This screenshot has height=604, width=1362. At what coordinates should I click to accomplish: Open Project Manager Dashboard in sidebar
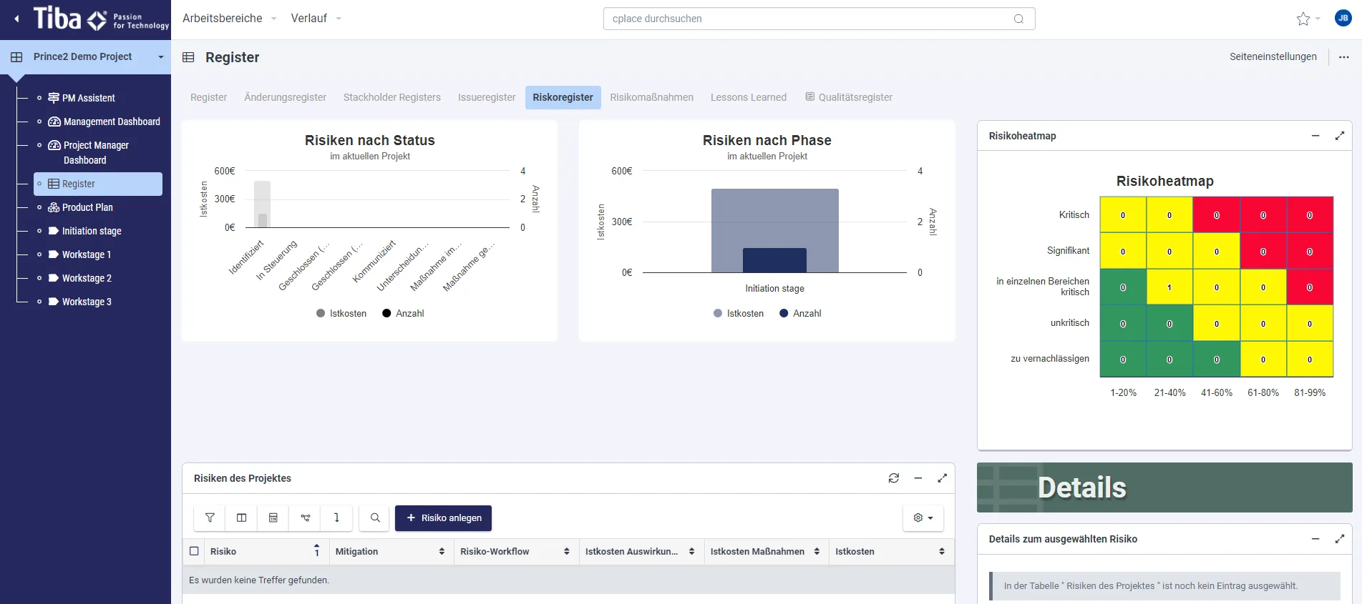click(x=97, y=152)
